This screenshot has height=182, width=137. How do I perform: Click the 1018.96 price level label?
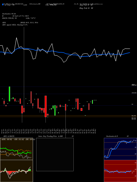(134, 93)
